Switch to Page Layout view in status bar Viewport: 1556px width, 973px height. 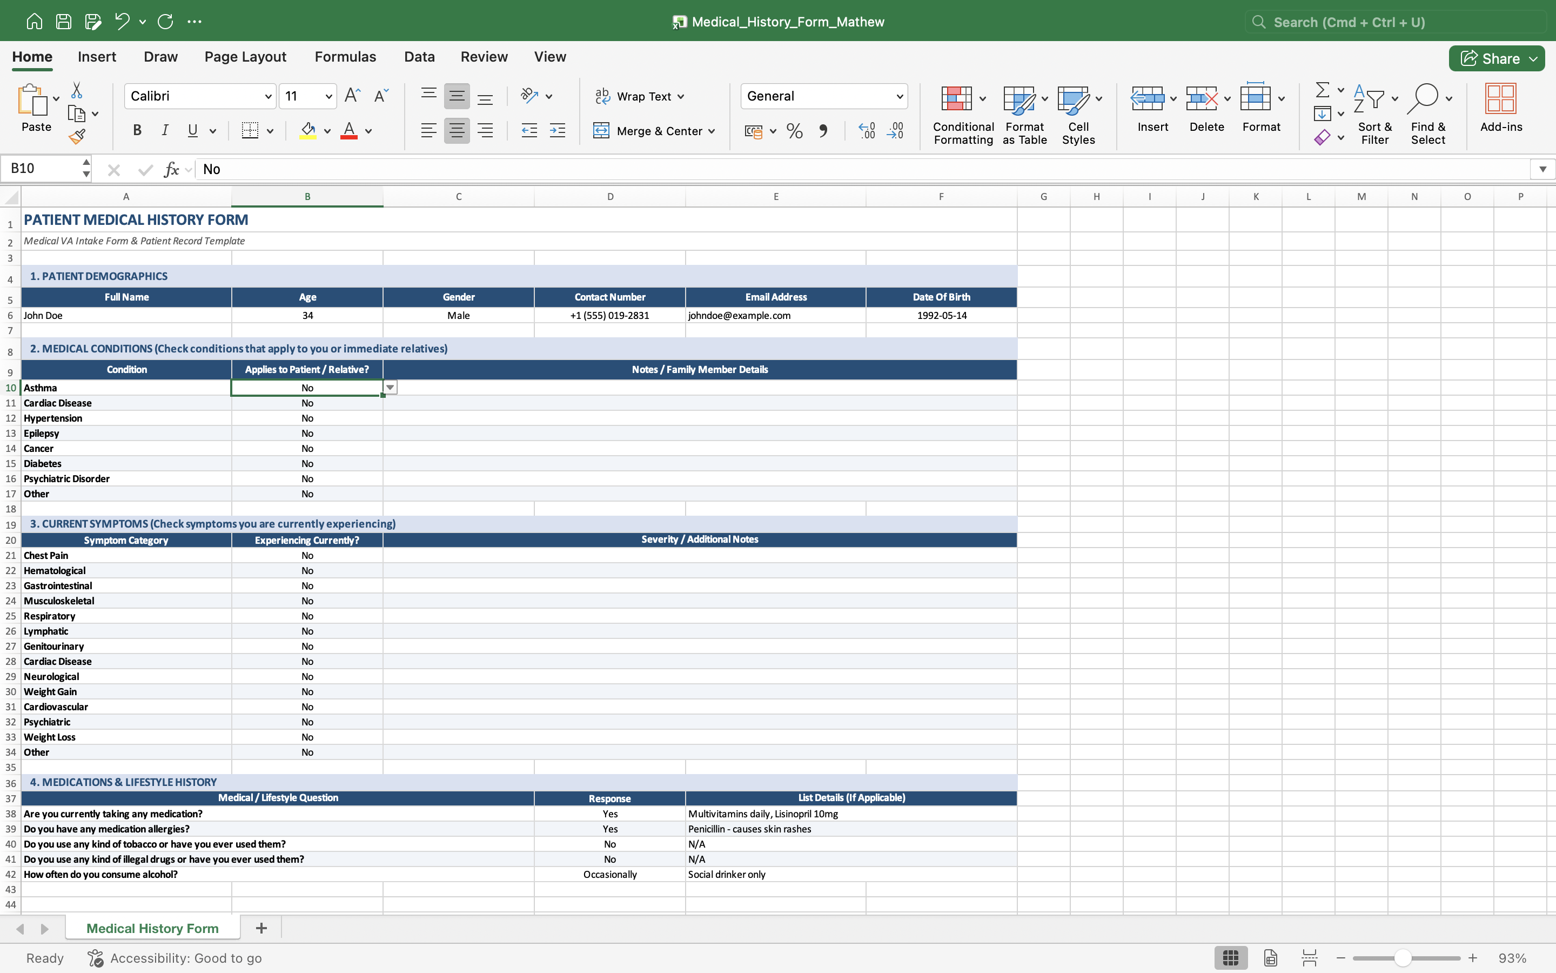click(1271, 957)
